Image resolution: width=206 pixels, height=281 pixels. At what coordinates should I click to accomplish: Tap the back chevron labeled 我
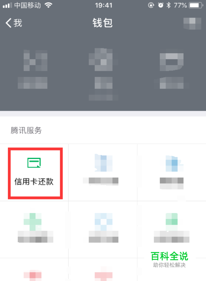click(14, 23)
